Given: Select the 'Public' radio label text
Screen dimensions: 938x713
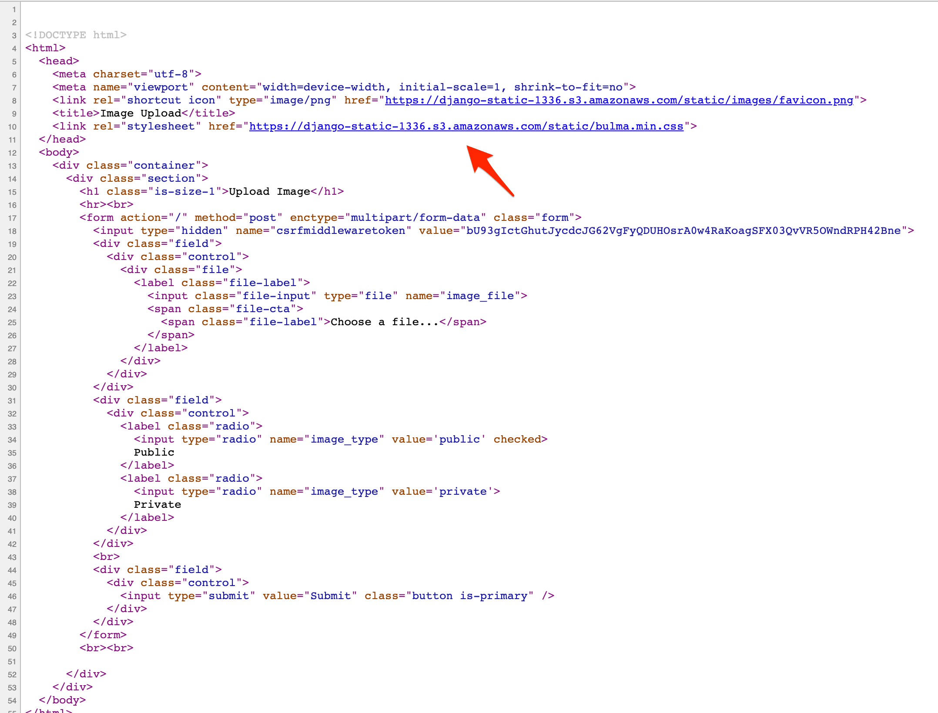Looking at the screenshot, I should point(154,452).
